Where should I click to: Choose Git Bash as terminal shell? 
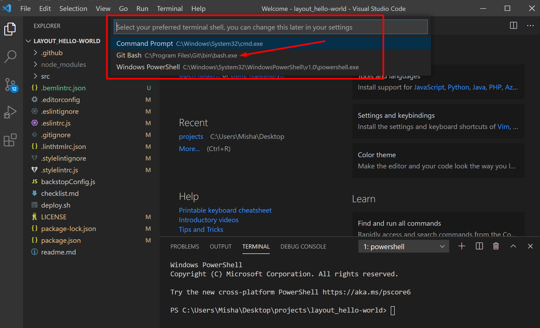pyautogui.click(x=271, y=55)
